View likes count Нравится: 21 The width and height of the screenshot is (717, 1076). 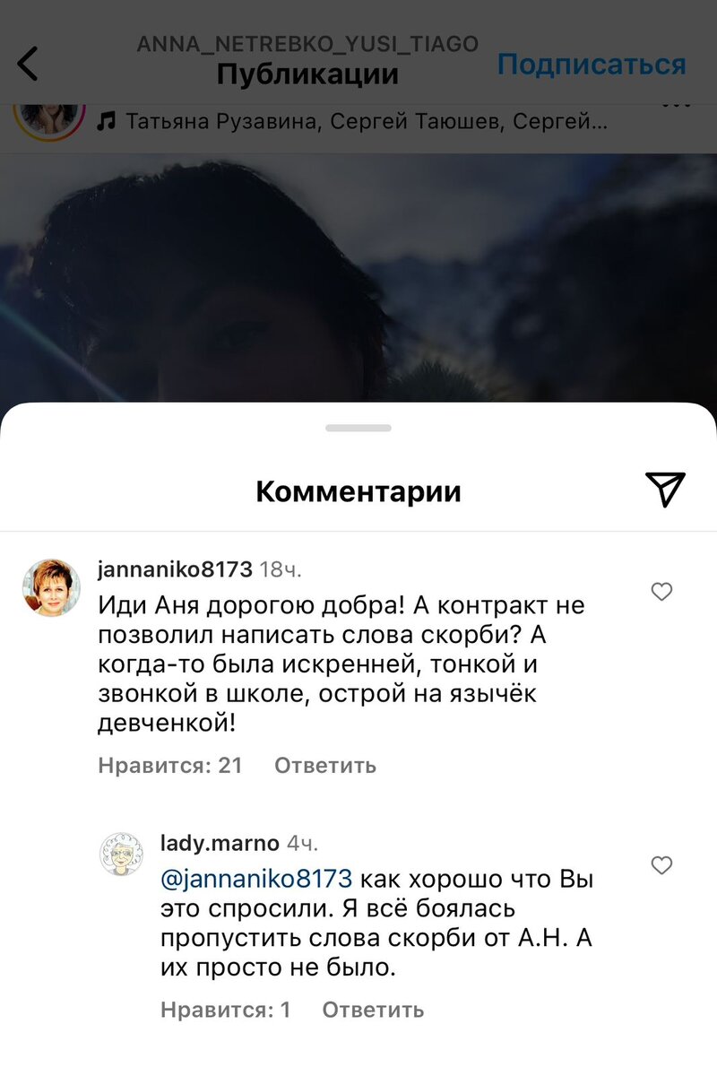[170, 766]
